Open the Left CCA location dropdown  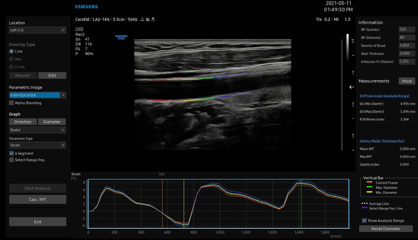pos(37,30)
